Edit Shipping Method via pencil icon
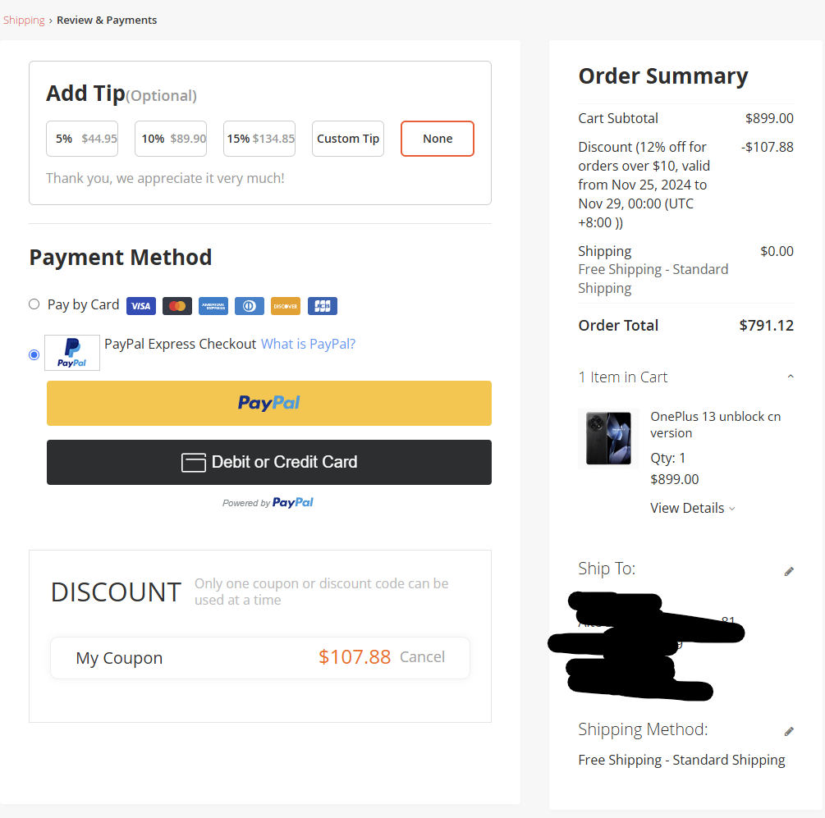This screenshot has height=818, width=825. pyautogui.click(x=789, y=731)
